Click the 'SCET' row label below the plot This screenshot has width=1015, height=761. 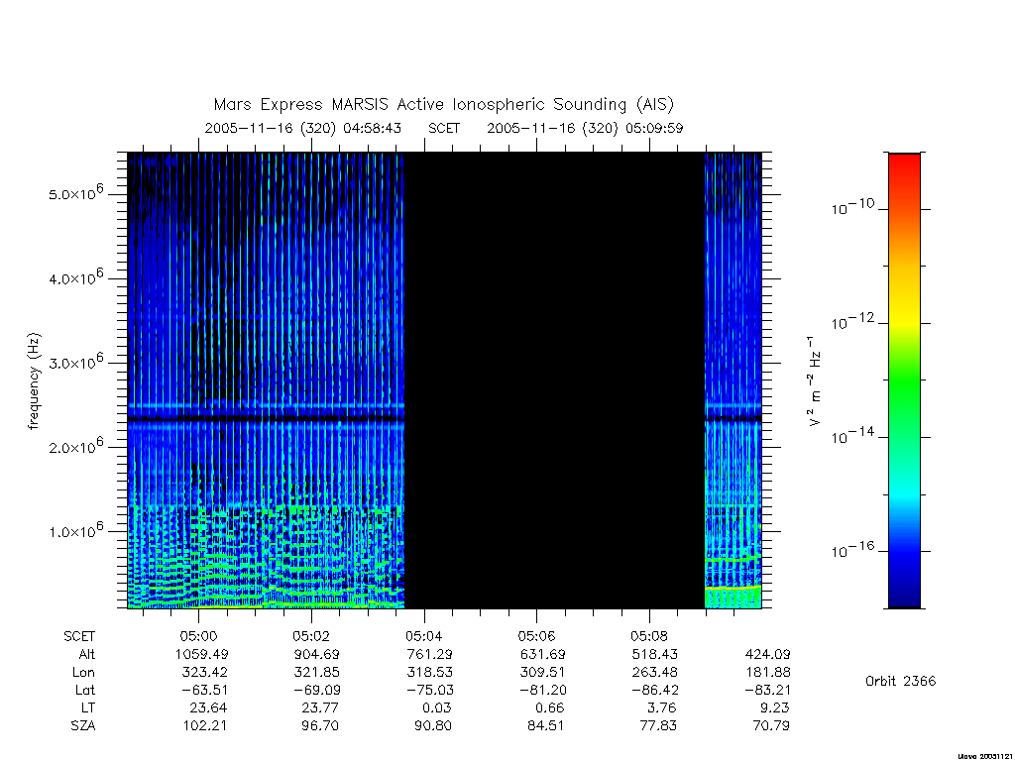point(79,636)
